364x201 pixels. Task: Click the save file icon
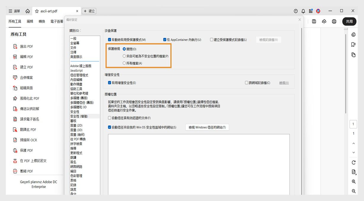coord(314,21)
